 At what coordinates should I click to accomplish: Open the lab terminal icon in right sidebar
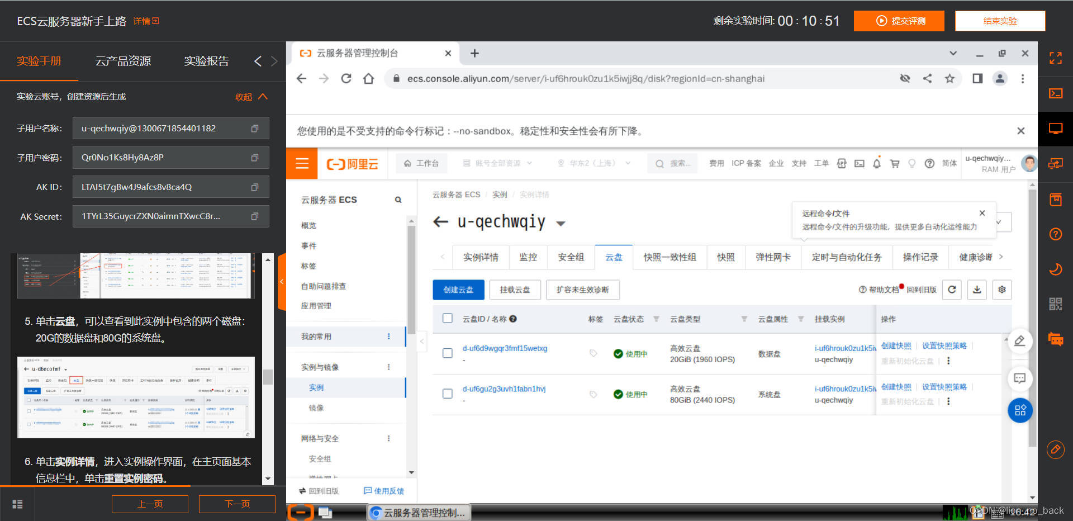click(1055, 93)
